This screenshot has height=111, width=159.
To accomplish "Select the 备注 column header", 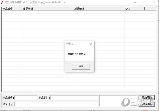I will 134,9.
